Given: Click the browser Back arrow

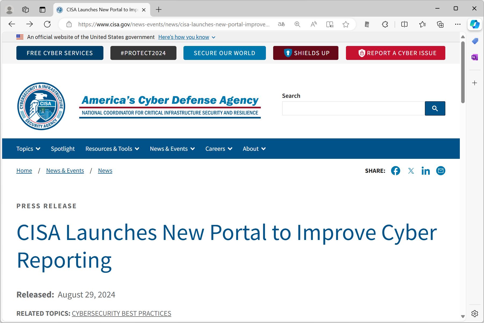Looking at the screenshot, I should (12, 24).
